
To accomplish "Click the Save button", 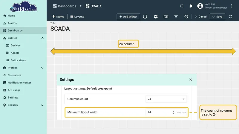I will coord(217,17).
